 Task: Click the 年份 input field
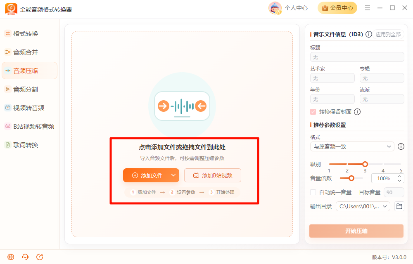click(332, 99)
